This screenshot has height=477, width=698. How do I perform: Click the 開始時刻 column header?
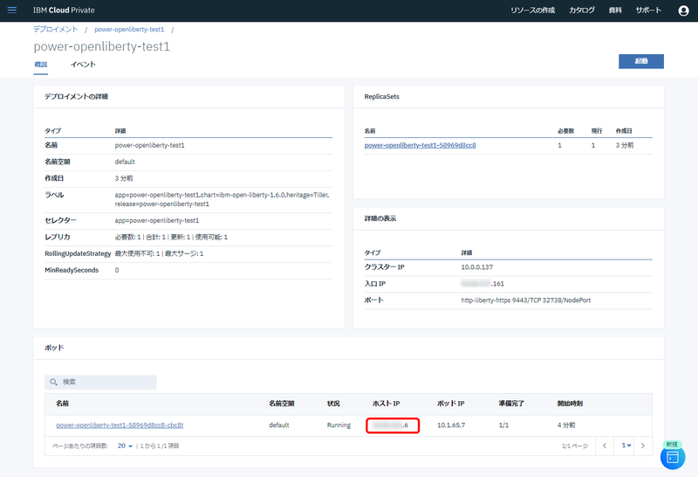click(x=570, y=404)
